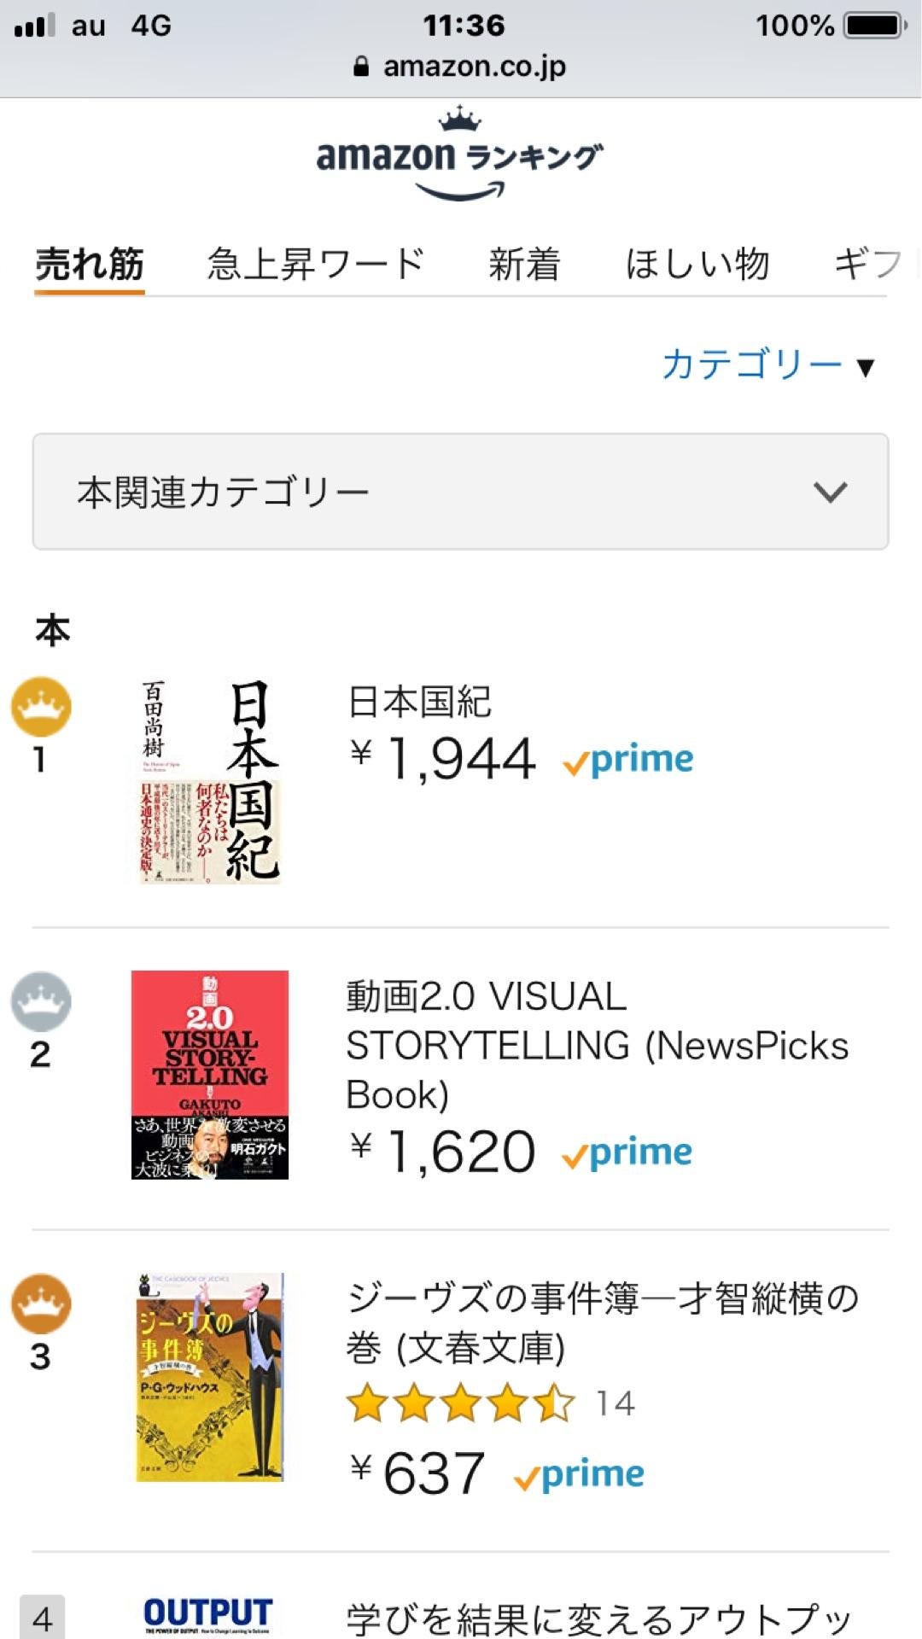
Task: Tap the gold crown rank 1 badge
Action: pos(41,707)
